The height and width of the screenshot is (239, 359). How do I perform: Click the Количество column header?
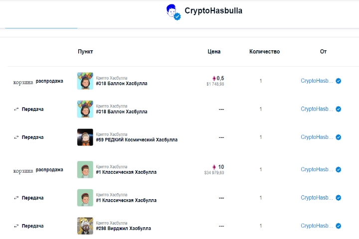264,52
